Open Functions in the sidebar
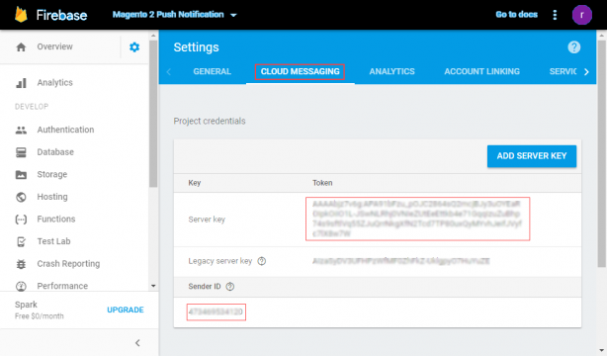Viewport: 607px width, 356px height. pos(56,220)
